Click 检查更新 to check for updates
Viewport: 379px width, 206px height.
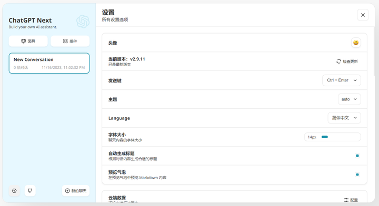[x=347, y=61]
